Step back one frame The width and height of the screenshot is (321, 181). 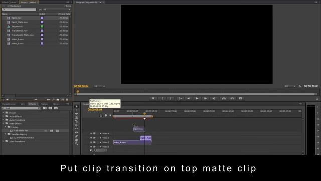(x=189, y=99)
